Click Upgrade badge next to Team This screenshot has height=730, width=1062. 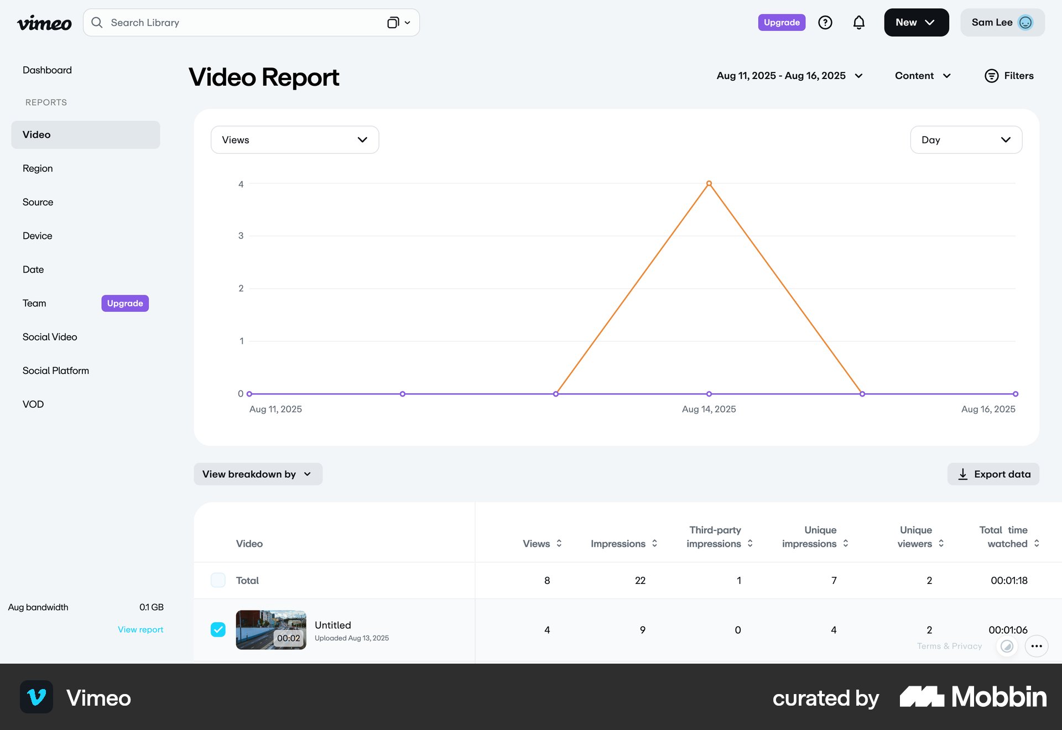(x=125, y=303)
